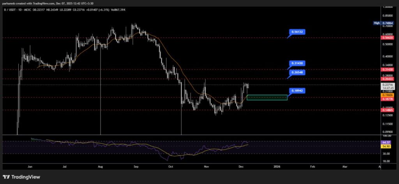Click the current price 0.23716 label
Viewport: 399px width, 184px height.
point(388,85)
